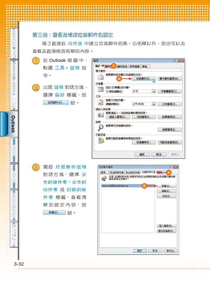Image resolution: width=210 pixels, height=282 pixels.
Task: Click the 訊息轉寄(F) button
Action: coord(144,142)
